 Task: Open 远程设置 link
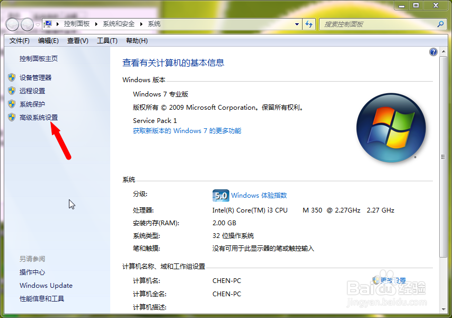(32, 91)
